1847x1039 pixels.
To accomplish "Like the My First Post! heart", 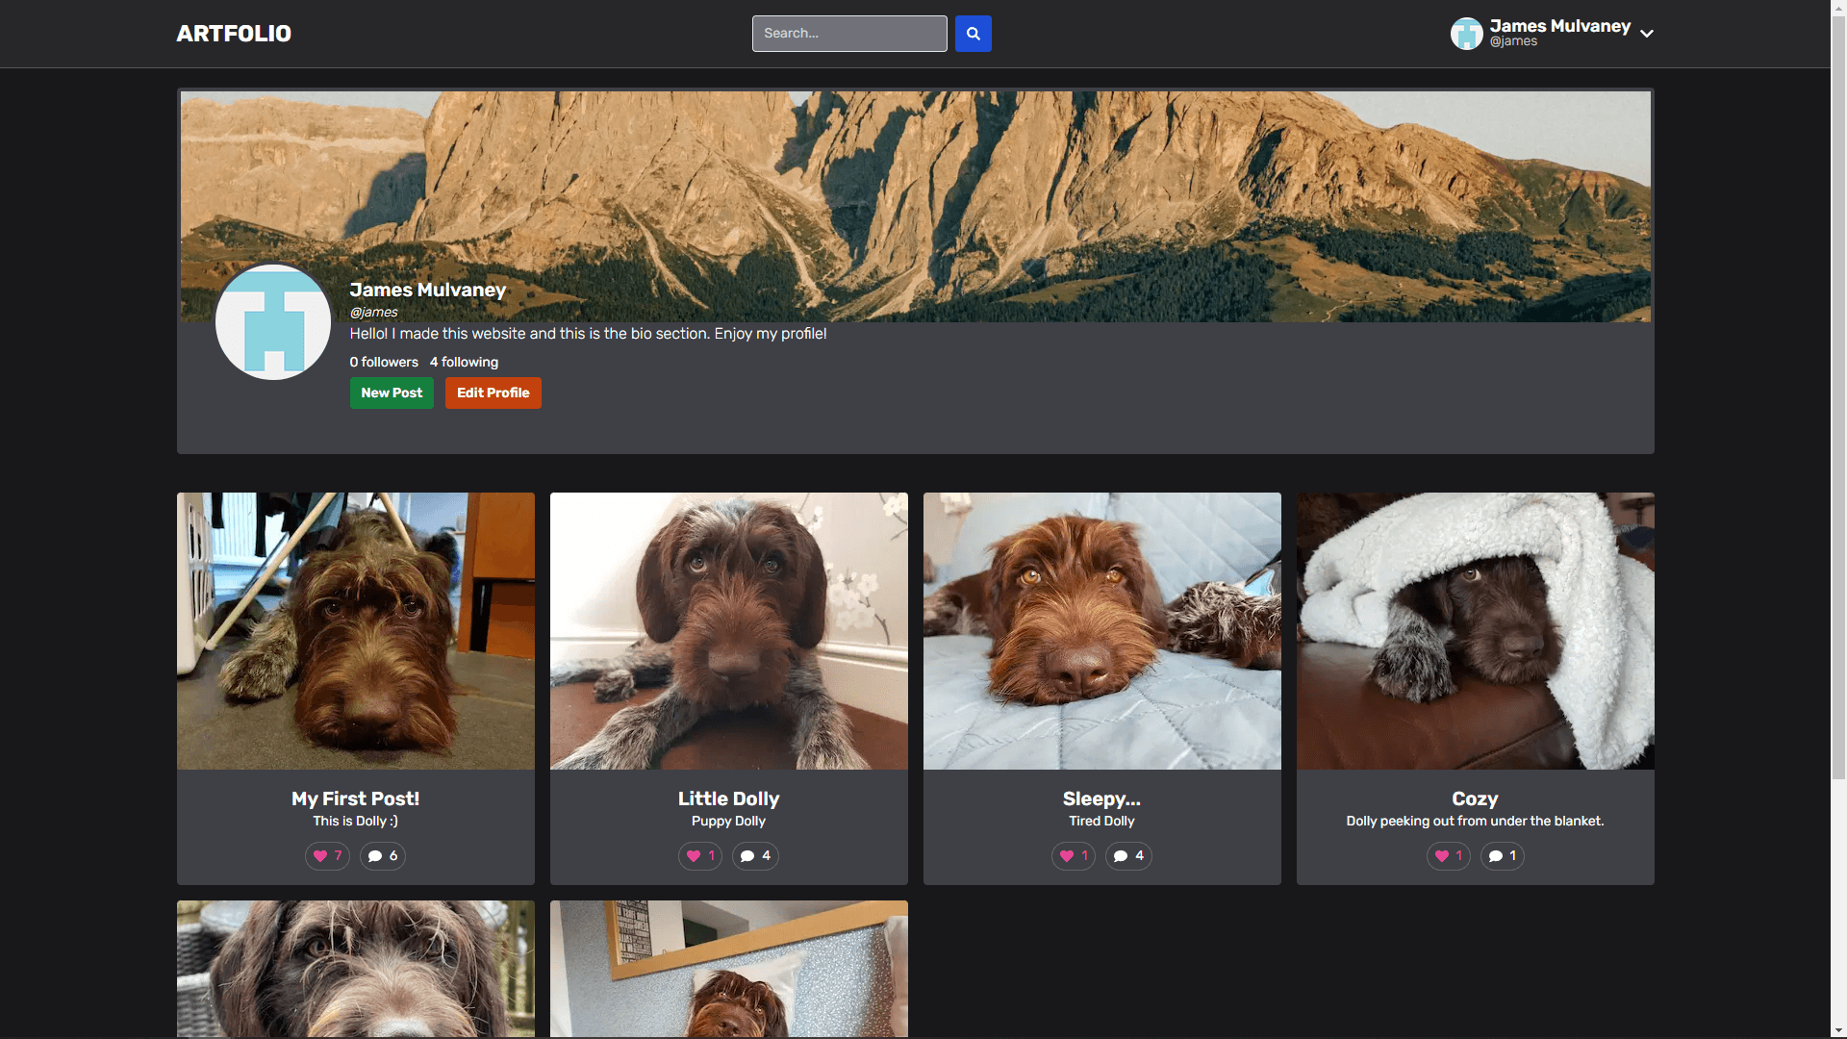I will point(327,856).
